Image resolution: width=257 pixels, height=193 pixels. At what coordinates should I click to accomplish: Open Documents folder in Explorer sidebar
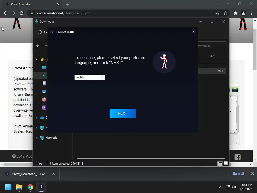tap(44, 83)
